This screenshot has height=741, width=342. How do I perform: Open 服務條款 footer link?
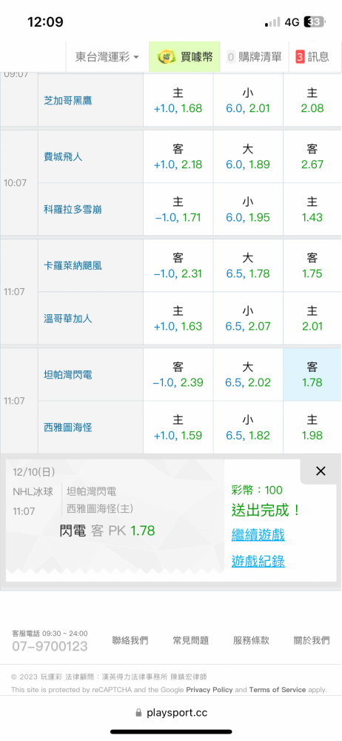[x=251, y=640]
